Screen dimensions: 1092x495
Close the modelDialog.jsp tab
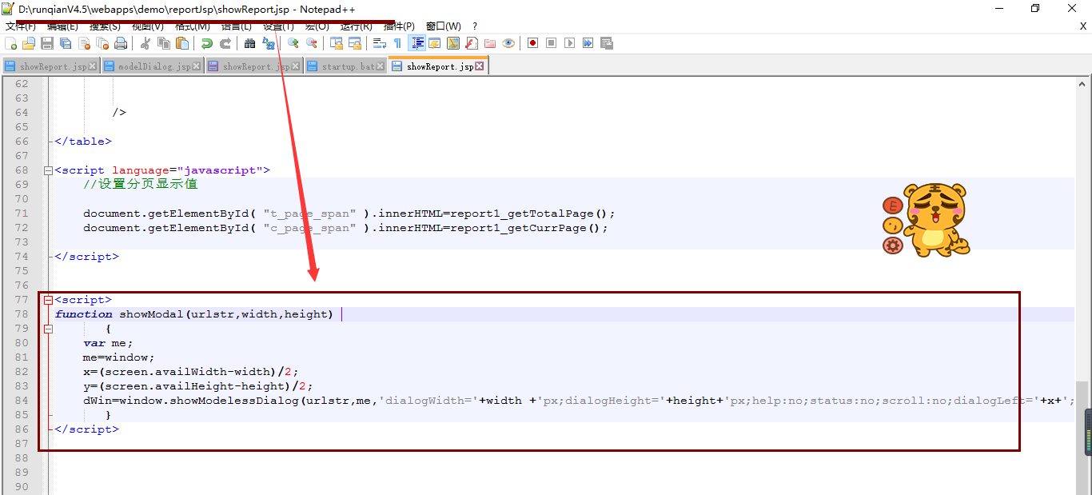[x=196, y=66]
